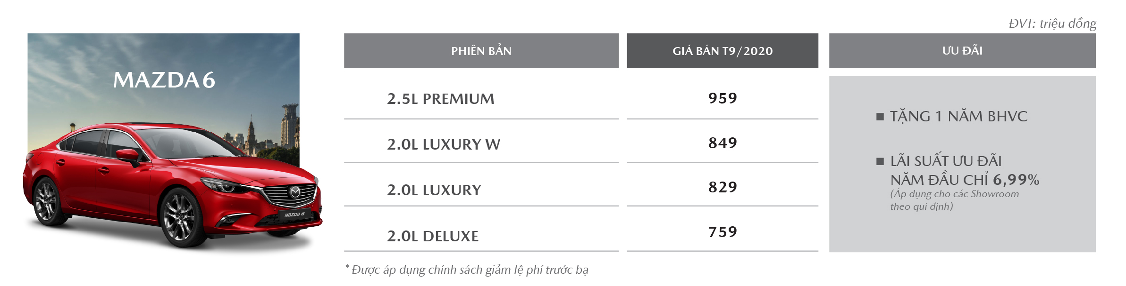
Task: Click the 959 price value
Action: click(723, 98)
